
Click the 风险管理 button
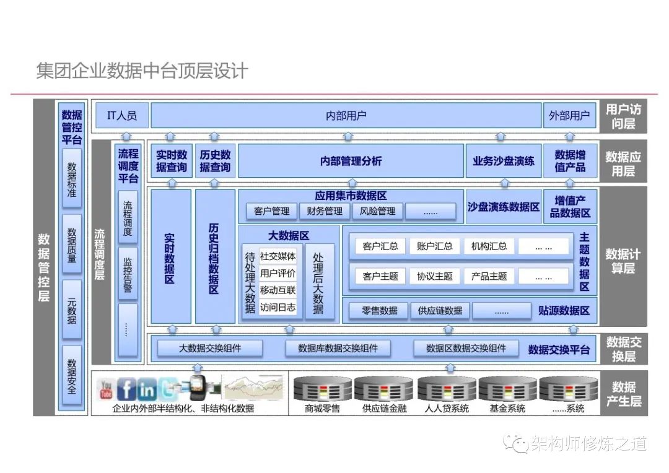[377, 211]
